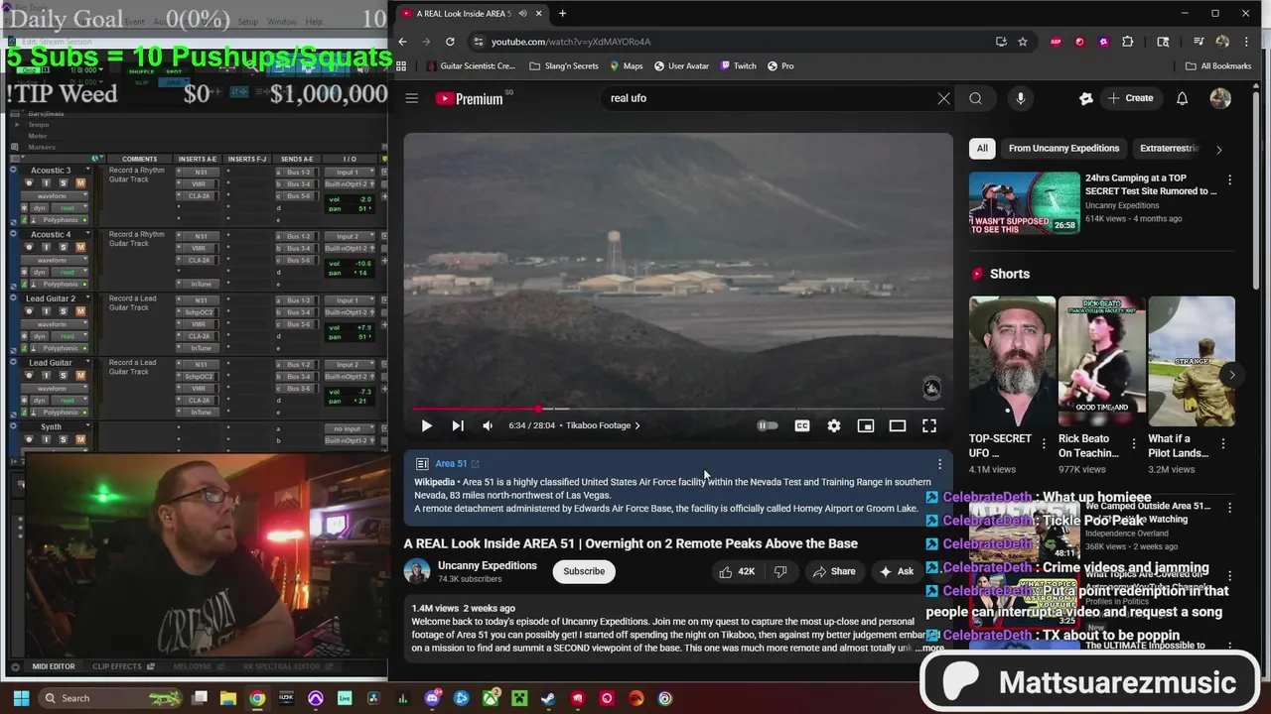Open Chrome extensions puzzle icon
Image resolution: width=1271 pixels, height=714 pixels.
(x=1127, y=42)
